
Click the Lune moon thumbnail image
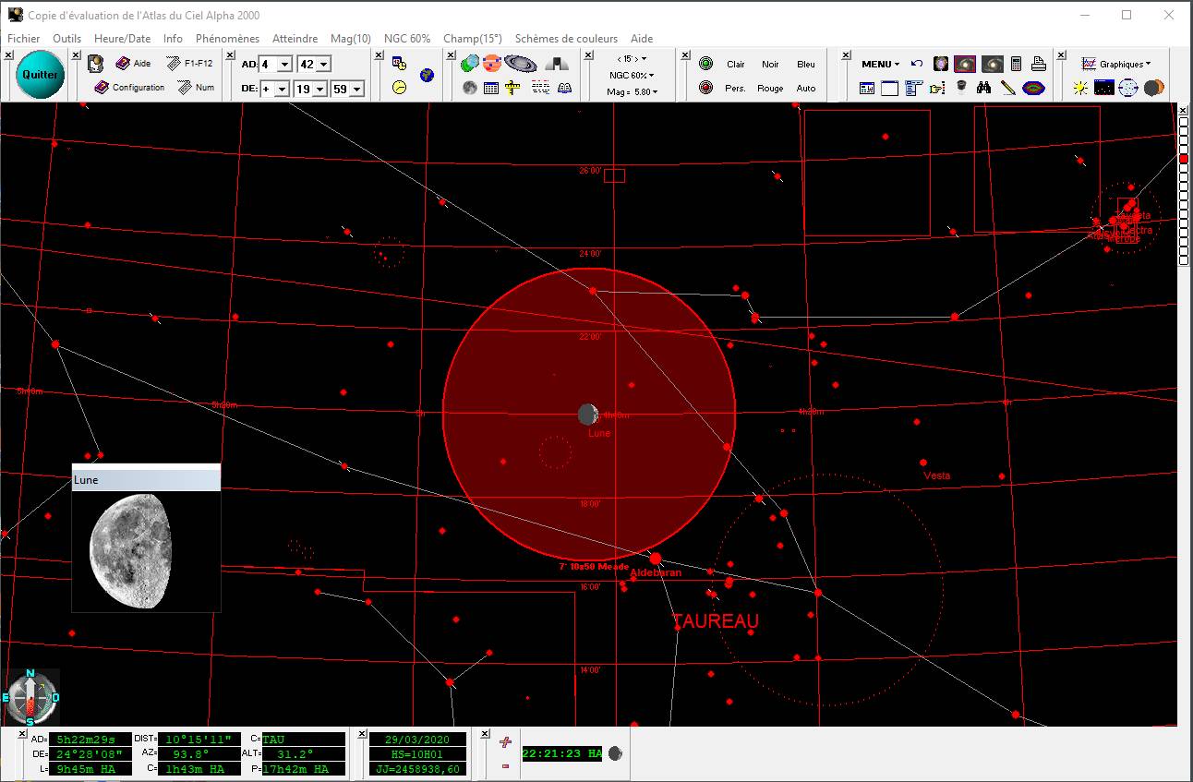tap(130, 550)
